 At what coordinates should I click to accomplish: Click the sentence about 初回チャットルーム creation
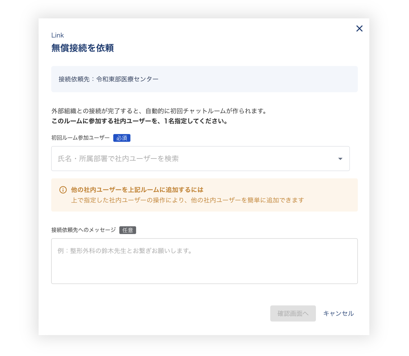(x=159, y=111)
